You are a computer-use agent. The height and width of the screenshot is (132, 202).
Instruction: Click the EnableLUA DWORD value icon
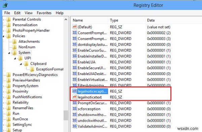pos(75,62)
